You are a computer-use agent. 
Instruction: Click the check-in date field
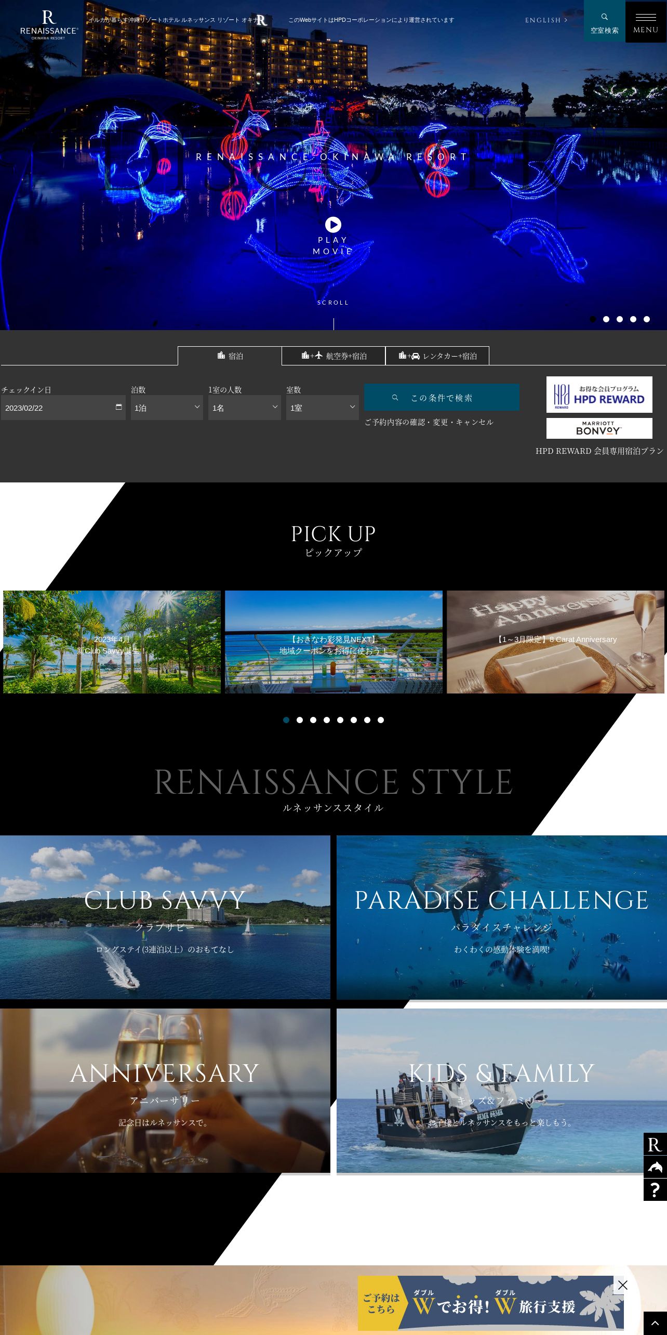point(63,408)
